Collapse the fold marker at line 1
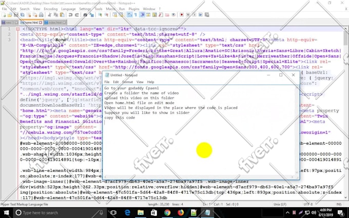 18,29
